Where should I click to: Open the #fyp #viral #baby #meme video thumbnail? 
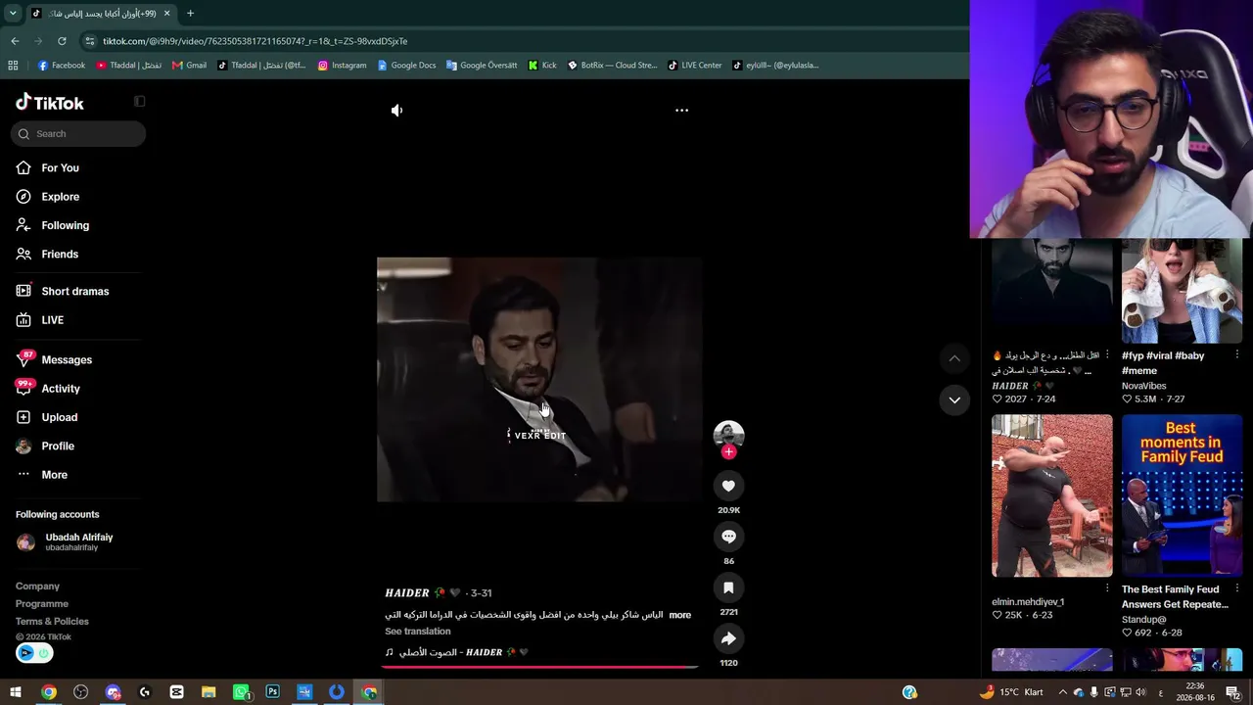1182,291
